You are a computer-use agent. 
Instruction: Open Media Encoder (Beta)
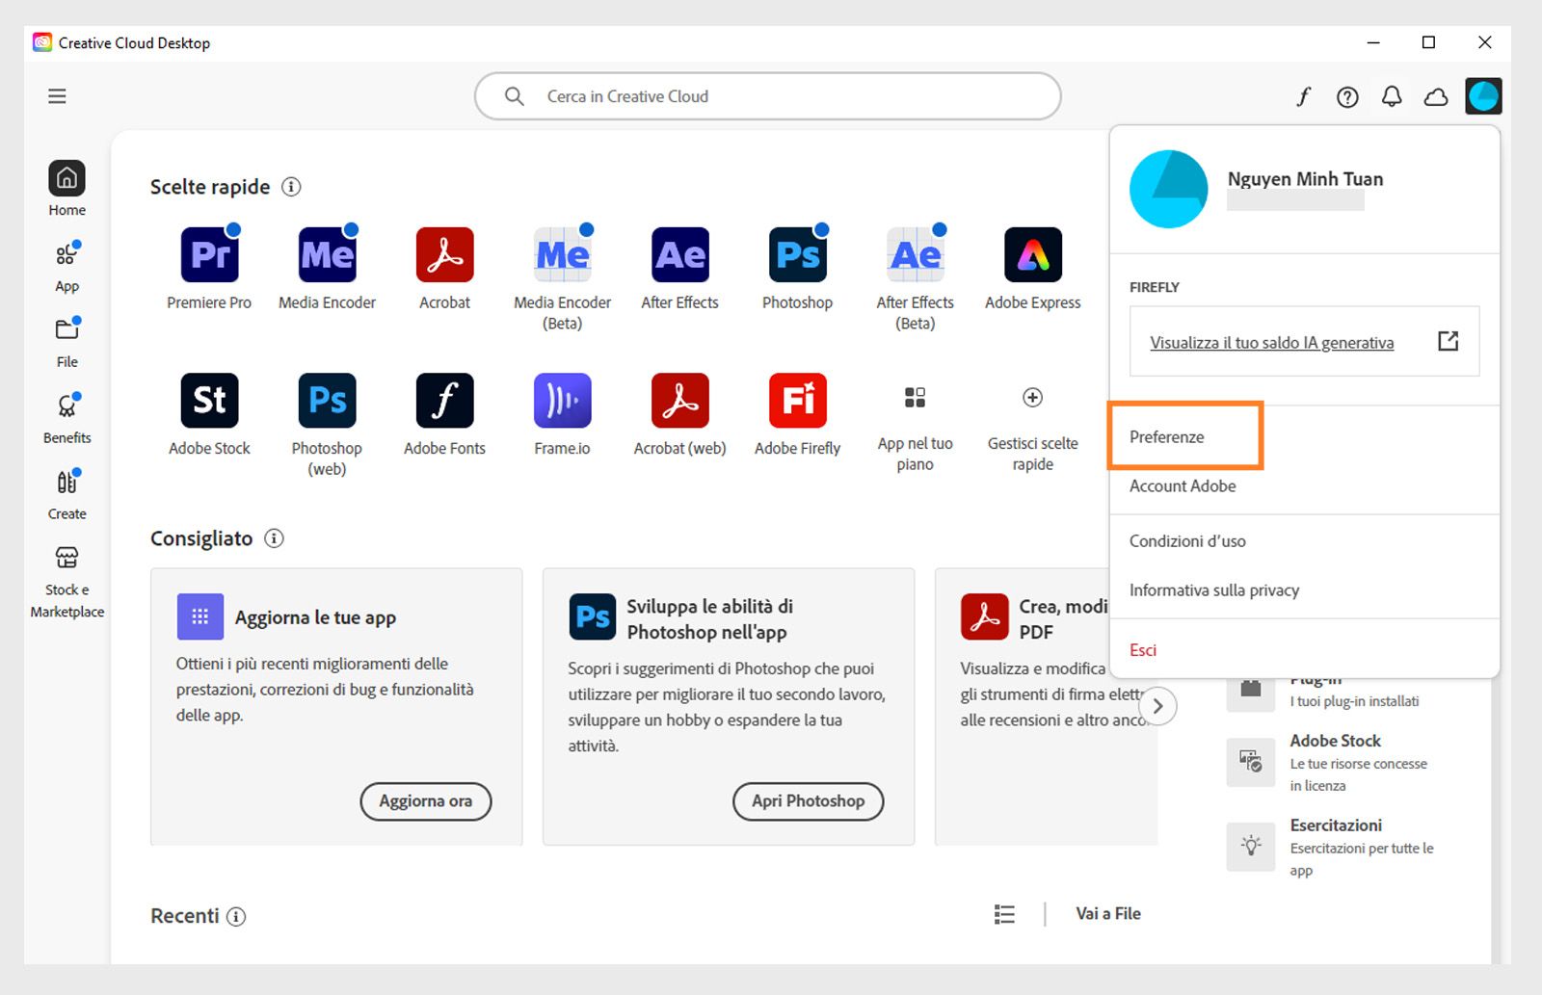(562, 254)
